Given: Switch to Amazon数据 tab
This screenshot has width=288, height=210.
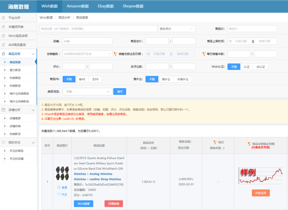Looking at the screenshot, I should click(x=78, y=6).
